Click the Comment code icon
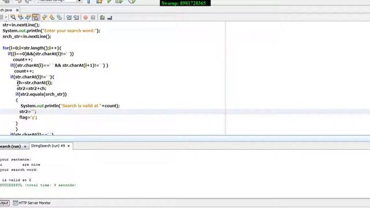The height and width of the screenshot is (208, 370). tap(102, 17)
